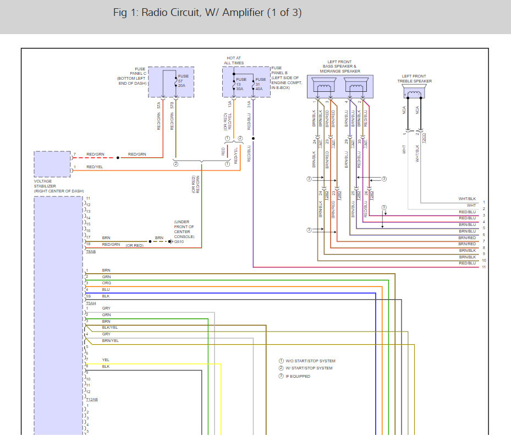Image resolution: width=511 pixels, height=447 pixels.
Task: Click the bass speaker symbol with pins 1 and 3
Action: pyautogui.click(x=323, y=86)
